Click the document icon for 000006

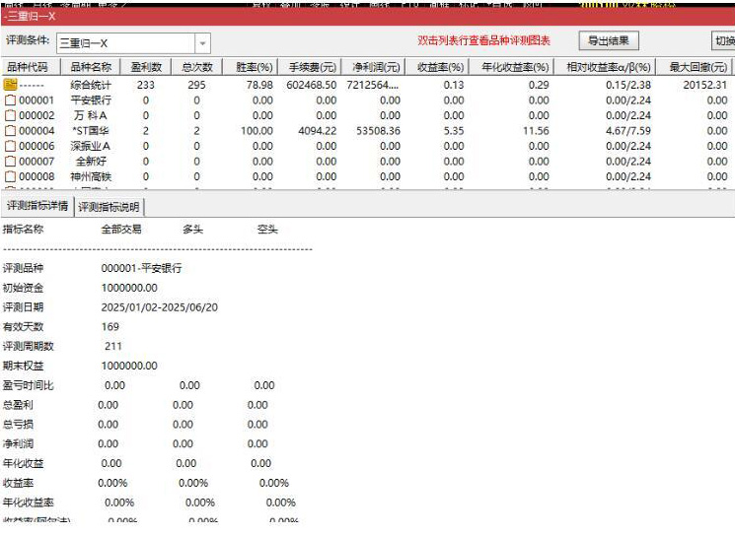[x=10, y=146]
